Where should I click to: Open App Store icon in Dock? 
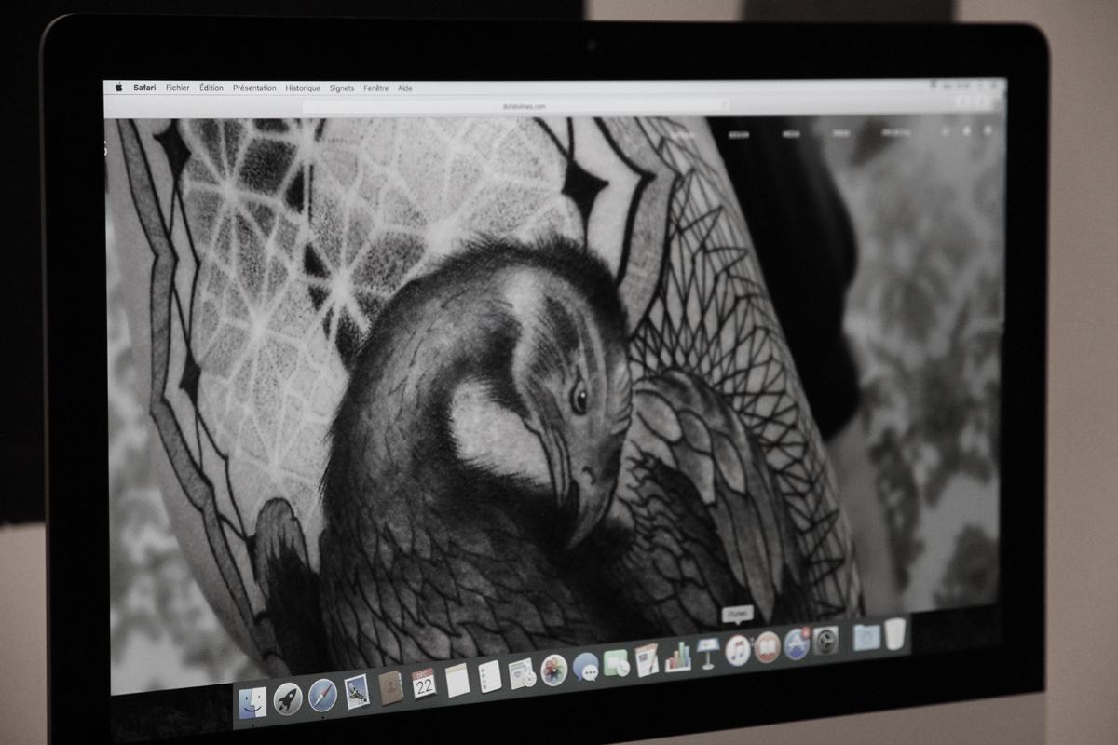(797, 643)
